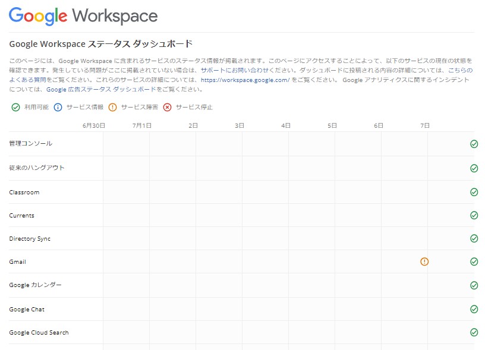Click the Classroom service name

(x=24, y=193)
